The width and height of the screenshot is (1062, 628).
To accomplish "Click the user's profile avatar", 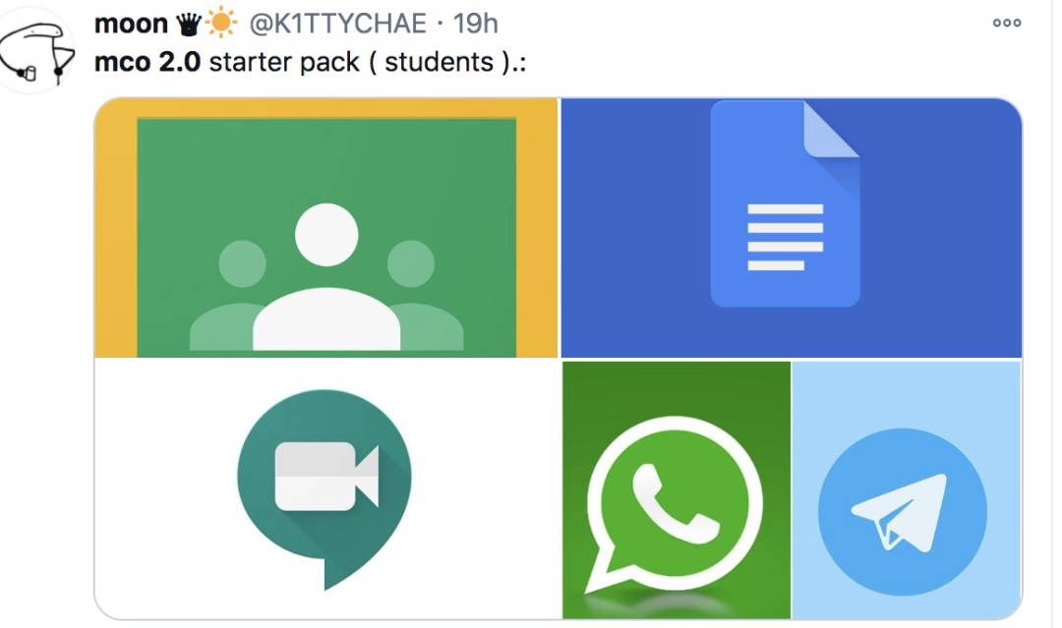I will 35,51.
